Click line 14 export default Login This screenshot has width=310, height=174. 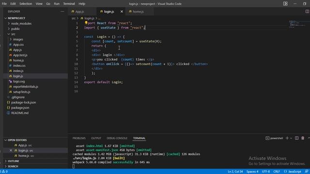[103, 82]
